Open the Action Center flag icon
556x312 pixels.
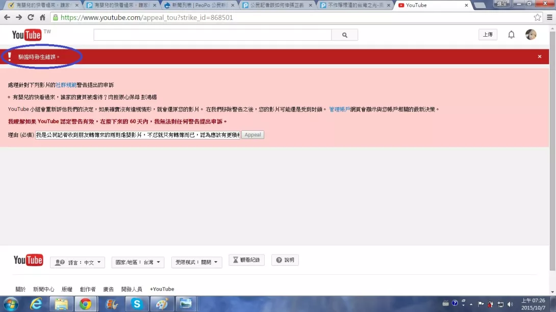(481, 304)
